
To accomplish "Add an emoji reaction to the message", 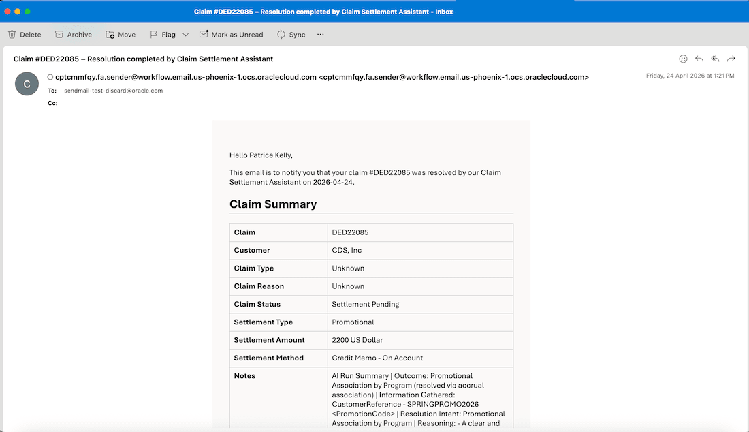I will (x=683, y=59).
